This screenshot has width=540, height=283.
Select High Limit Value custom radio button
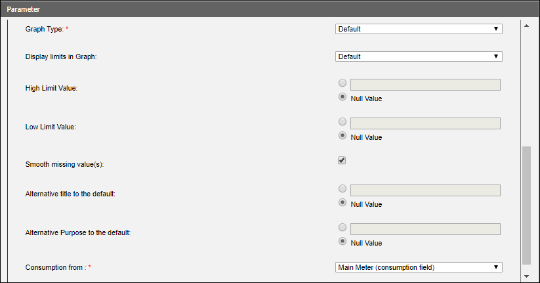(342, 84)
